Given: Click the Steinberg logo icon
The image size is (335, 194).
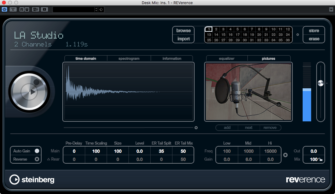Looking at the screenshot, I should pos(14,180).
